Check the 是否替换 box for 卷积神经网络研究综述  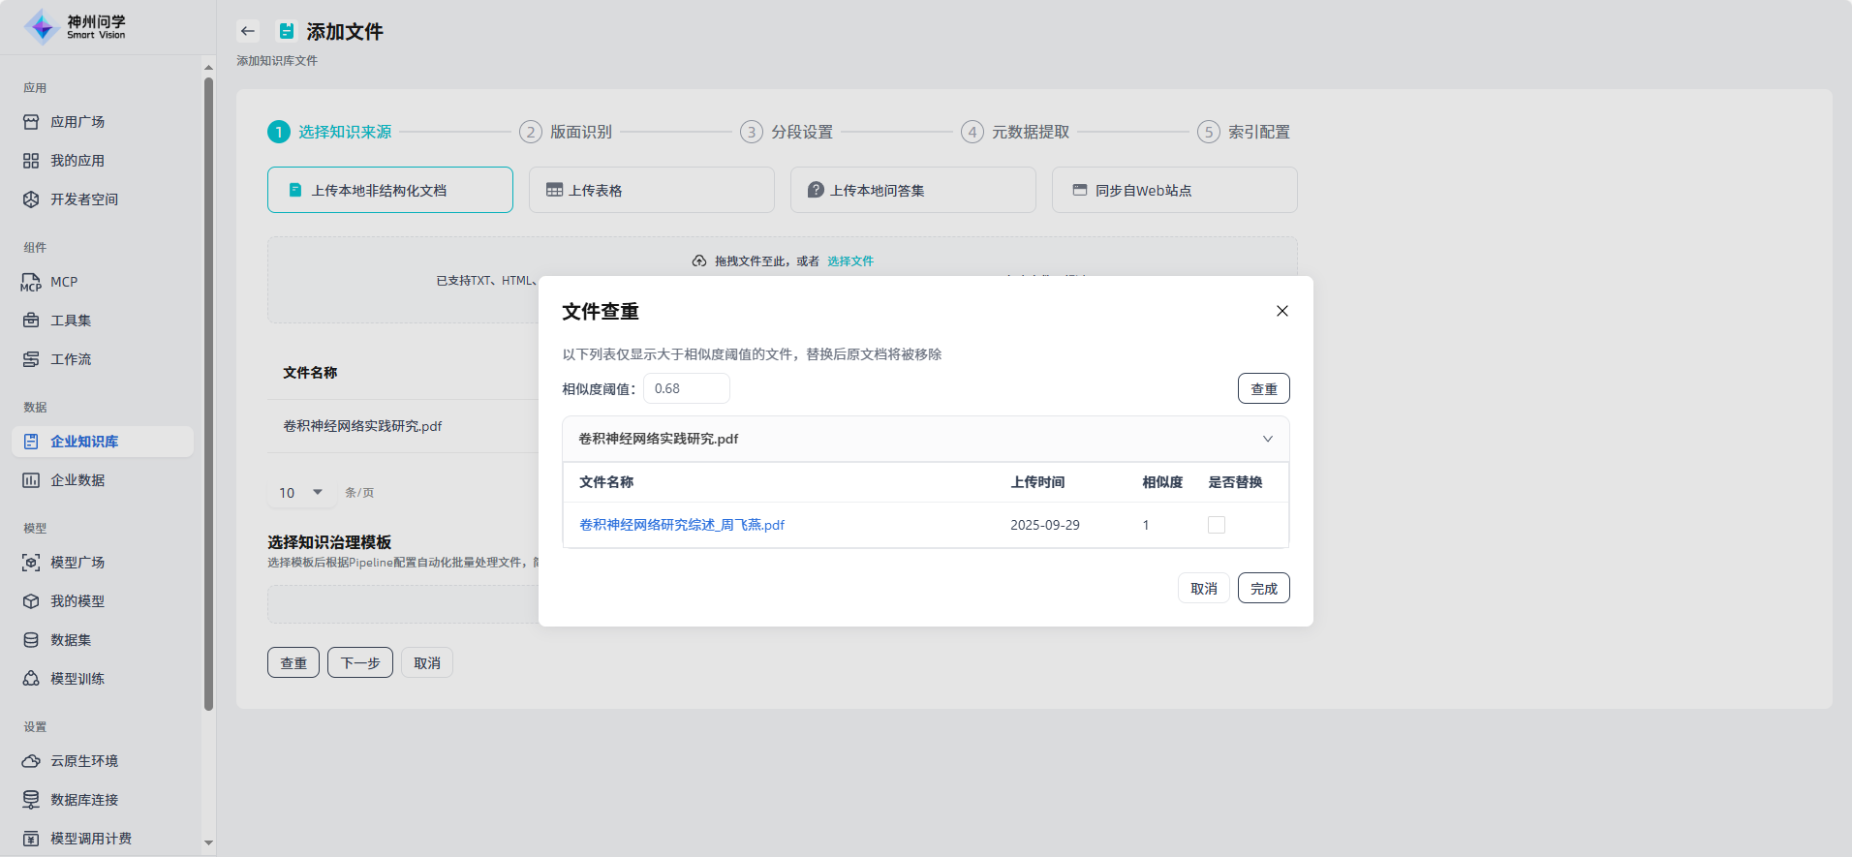(x=1217, y=525)
